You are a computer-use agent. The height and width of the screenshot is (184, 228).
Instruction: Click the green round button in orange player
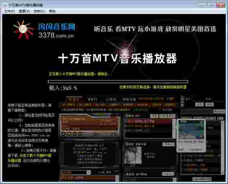point(69,134)
